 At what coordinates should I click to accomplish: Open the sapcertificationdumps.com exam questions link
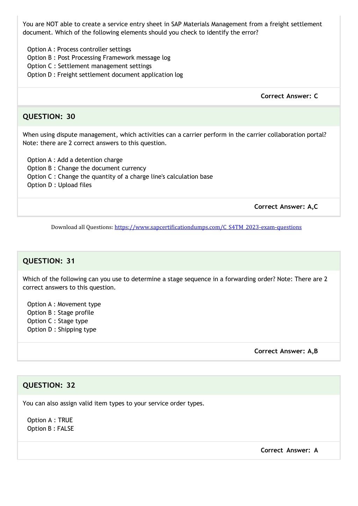point(208,227)
